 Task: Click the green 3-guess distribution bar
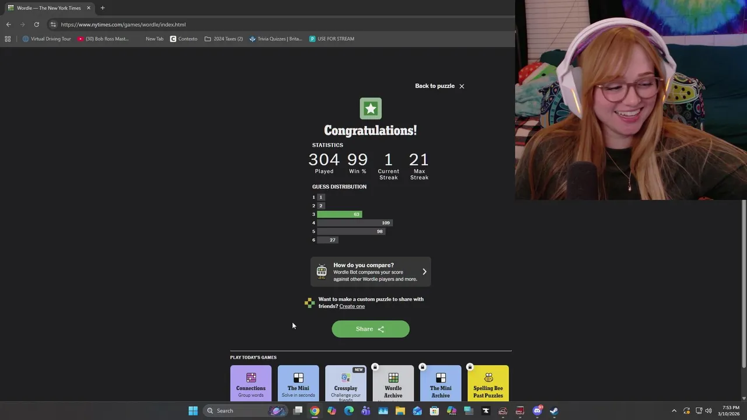(x=340, y=214)
